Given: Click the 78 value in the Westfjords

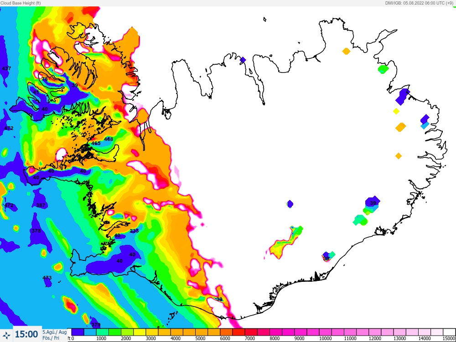Looking at the screenshot, I should 45,79.
